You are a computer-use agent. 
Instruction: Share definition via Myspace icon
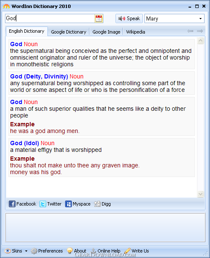(68, 204)
